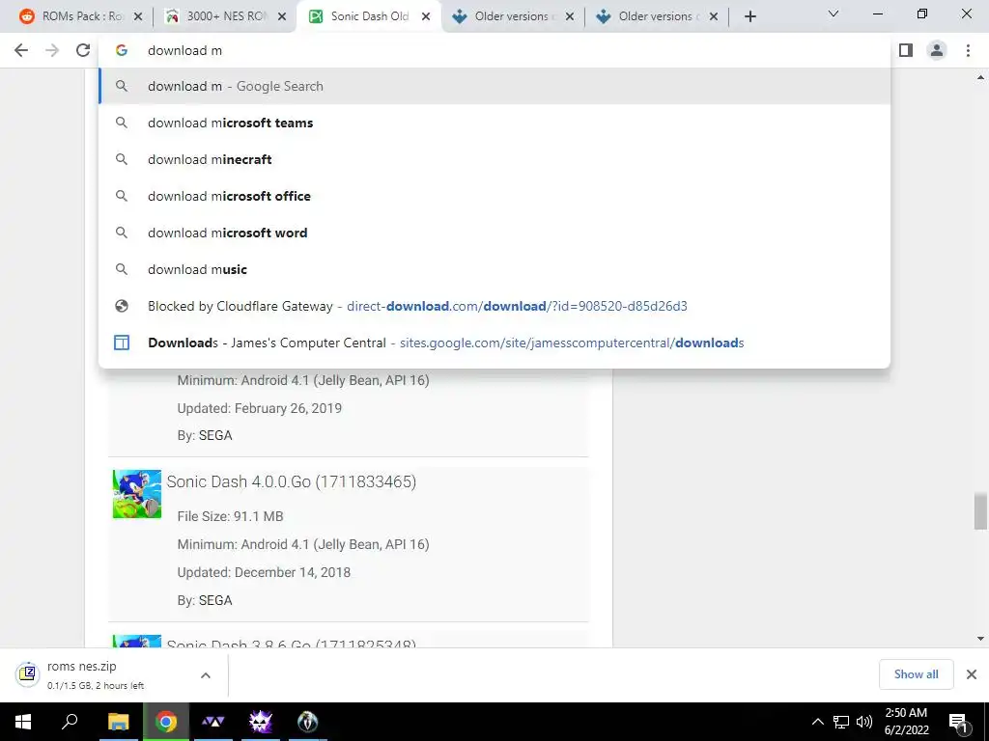
Task: Open the Chrome profile avatar
Action: [x=937, y=50]
